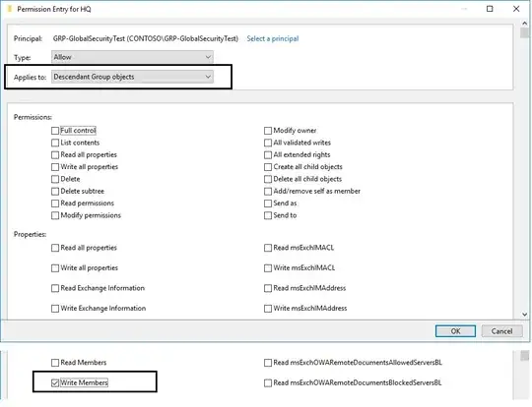Enable Write msExchIMACL property
This screenshot has height=407, width=532.
(x=268, y=267)
